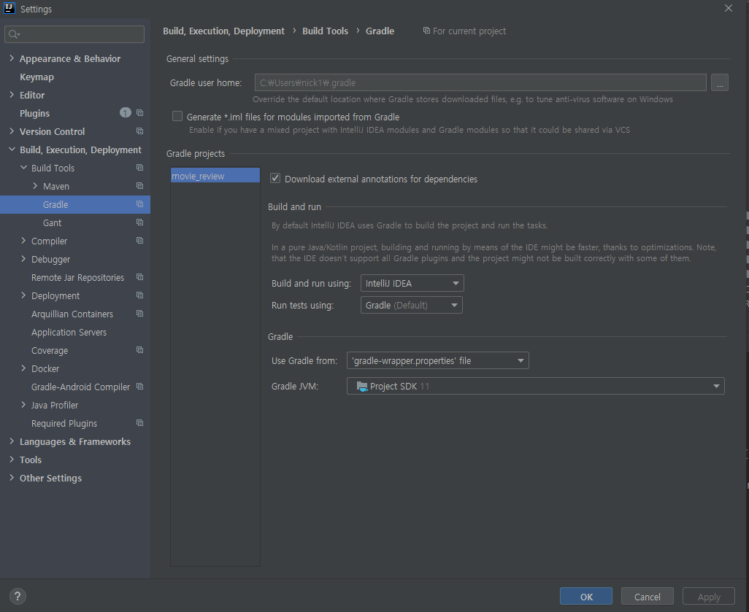Click Build, Execution, Deployment in breadcrumb
Image resolution: width=749 pixels, height=612 pixels.
point(223,31)
